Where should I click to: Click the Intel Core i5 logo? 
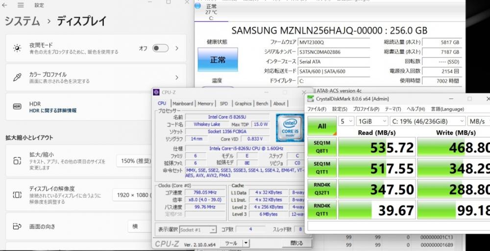pos(290,128)
